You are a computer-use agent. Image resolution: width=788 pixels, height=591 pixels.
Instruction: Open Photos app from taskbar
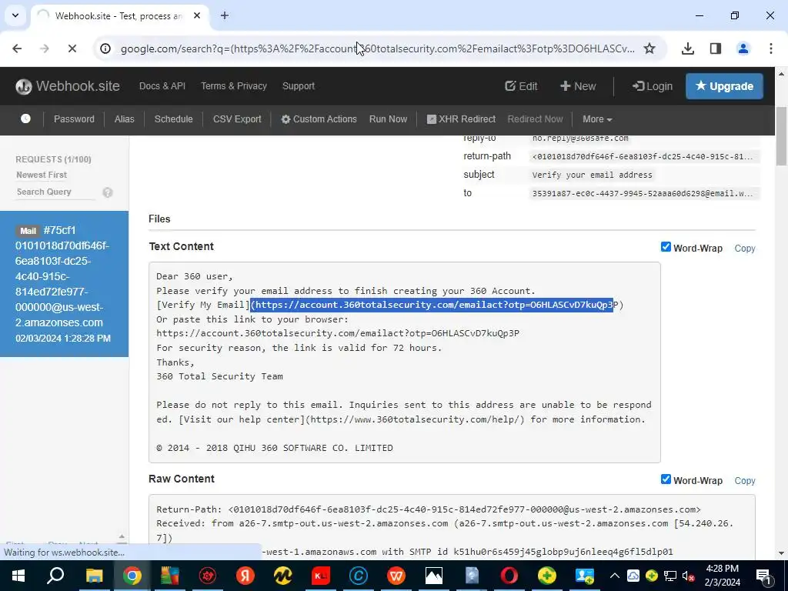(x=434, y=576)
